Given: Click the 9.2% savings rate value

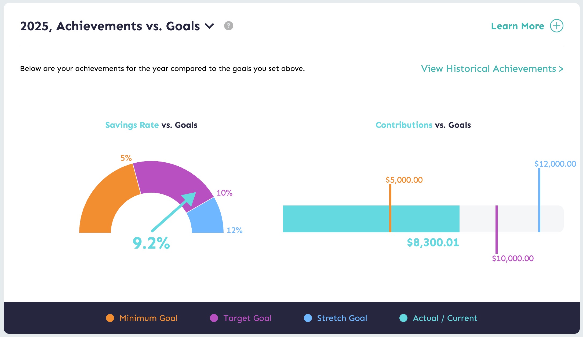Looking at the screenshot, I should coord(151,243).
